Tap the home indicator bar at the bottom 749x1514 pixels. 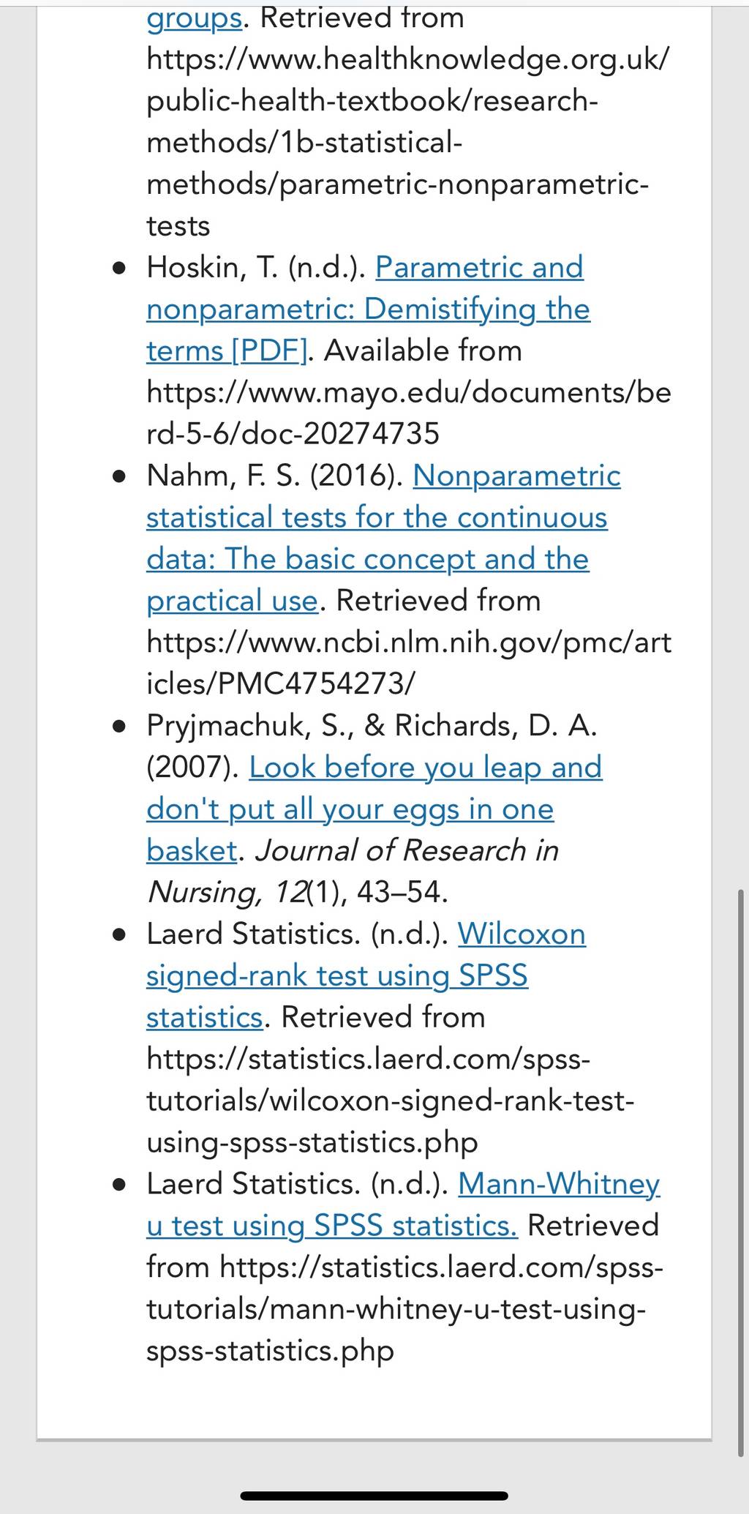click(374, 1496)
